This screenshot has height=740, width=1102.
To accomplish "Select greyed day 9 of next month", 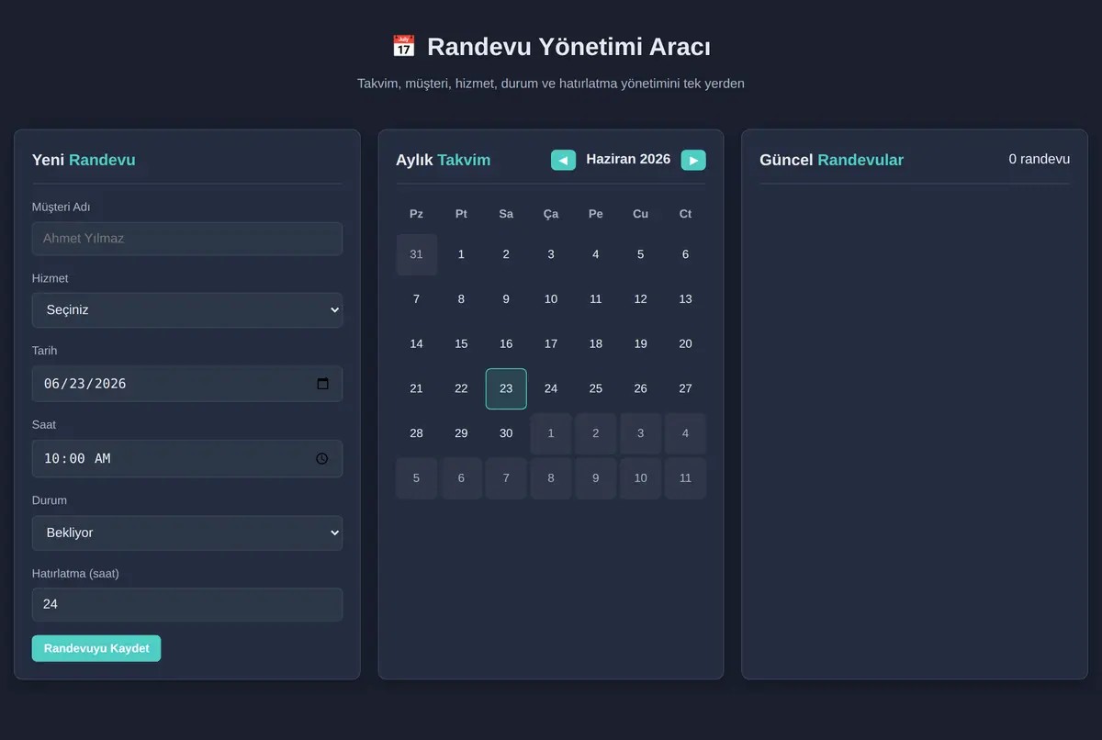I will (596, 478).
